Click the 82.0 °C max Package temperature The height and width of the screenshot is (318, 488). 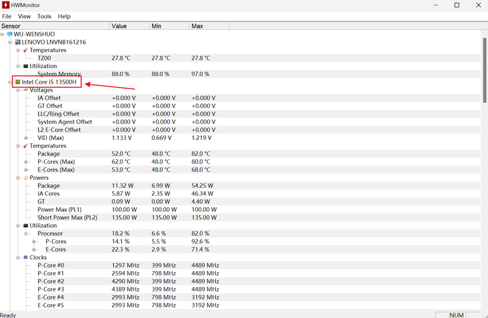click(201, 154)
